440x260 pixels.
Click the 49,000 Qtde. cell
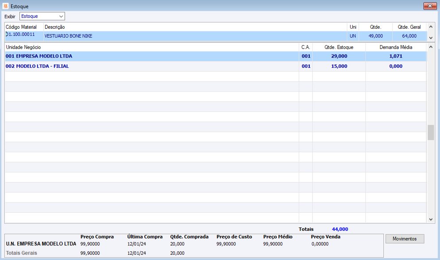click(376, 36)
